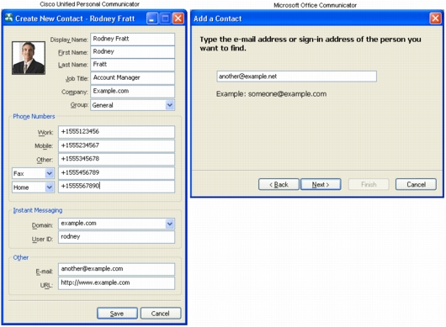Cancel the Create New Contact window
The width and height of the screenshot is (446, 327).
pyautogui.click(x=161, y=314)
